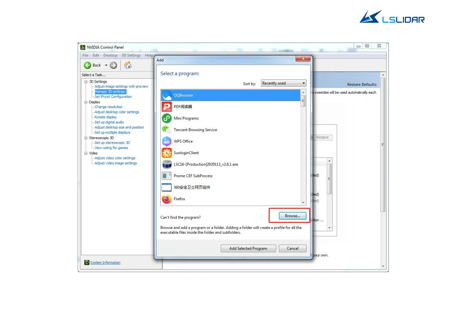Image resolution: width=451 pixels, height=319 pixels.
Task: Select Set PhysX Configuration
Action: pos(113,97)
